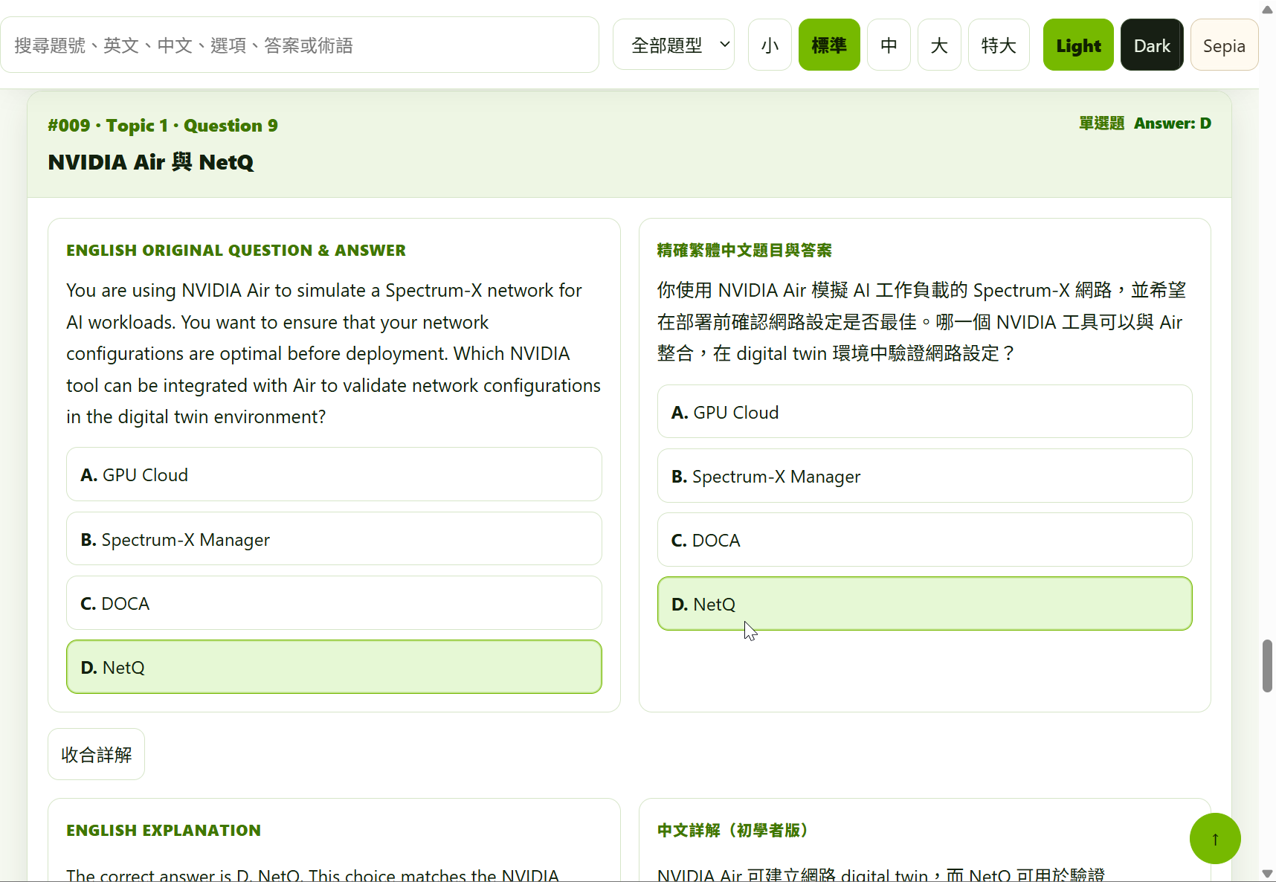
Task: Choose Chinese-panel option D. NetQ
Action: (x=924, y=604)
